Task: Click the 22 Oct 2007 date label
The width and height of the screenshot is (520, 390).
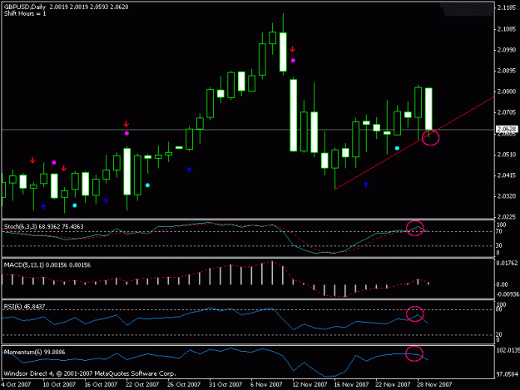Action: tap(142, 384)
